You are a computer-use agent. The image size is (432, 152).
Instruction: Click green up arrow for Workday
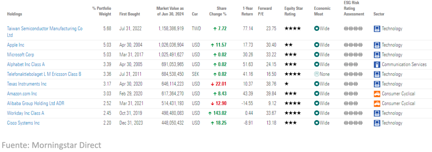pyautogui.click(x=210, y=113)
